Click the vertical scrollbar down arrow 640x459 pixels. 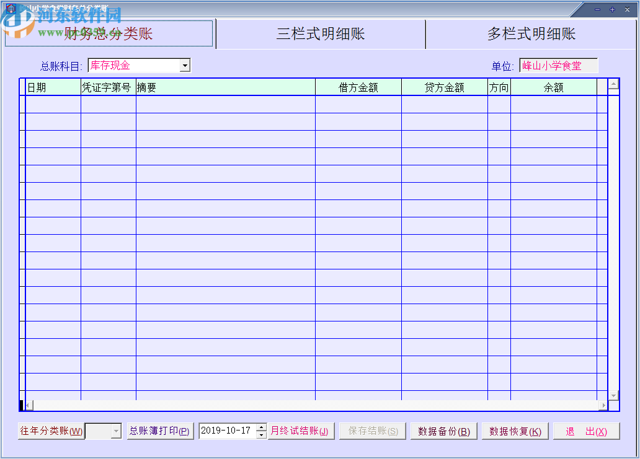[613, 396]
